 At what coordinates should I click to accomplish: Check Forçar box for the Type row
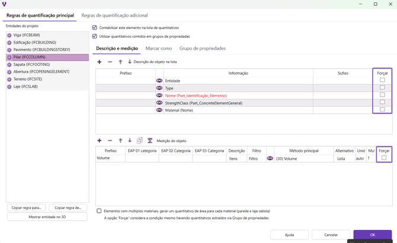pyautogui.click(x=382, y=87)
